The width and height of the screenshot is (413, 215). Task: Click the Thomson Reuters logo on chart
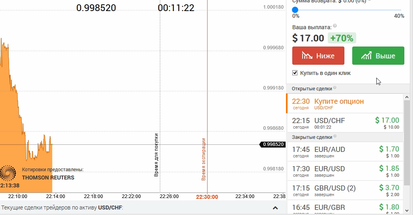pos(7,173)
